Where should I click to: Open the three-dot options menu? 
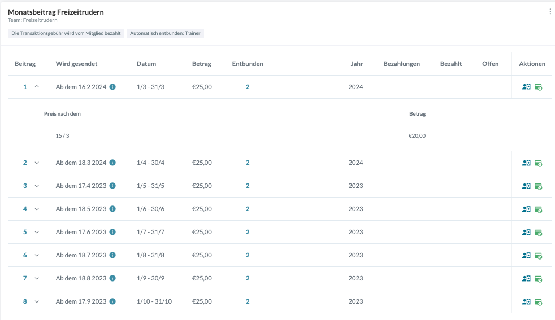coord(550,11)
